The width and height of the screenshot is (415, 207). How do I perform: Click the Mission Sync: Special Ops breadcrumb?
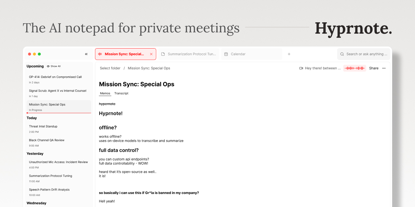pyautogui.click(x=149, y=68)
